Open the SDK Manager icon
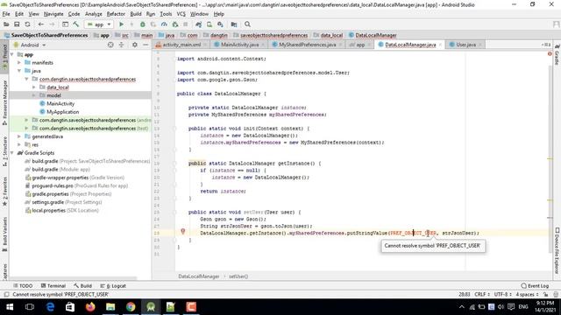 [x=220, y=24]
